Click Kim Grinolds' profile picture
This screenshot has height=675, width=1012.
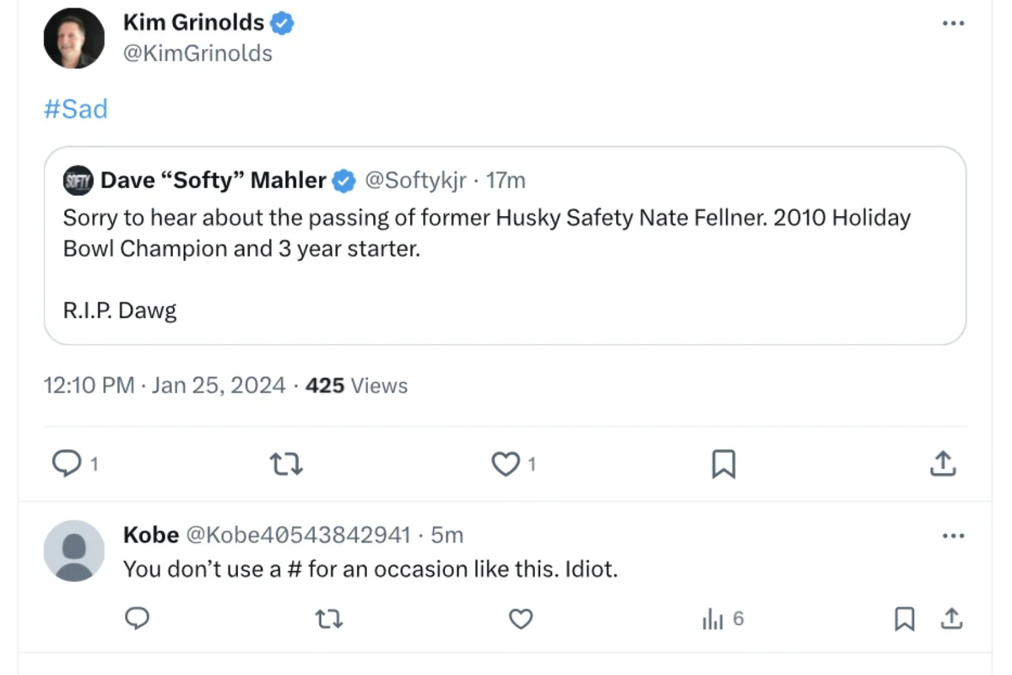(74, 39)
